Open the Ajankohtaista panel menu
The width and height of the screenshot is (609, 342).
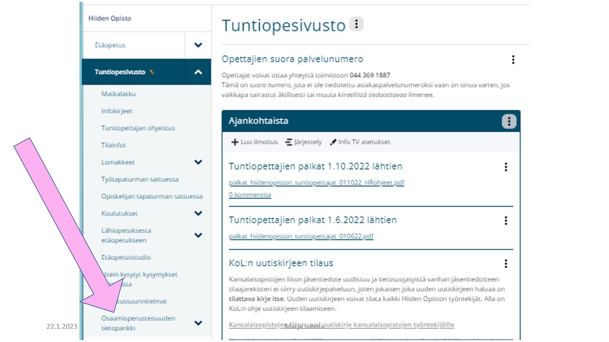click(x=509, y=122)
